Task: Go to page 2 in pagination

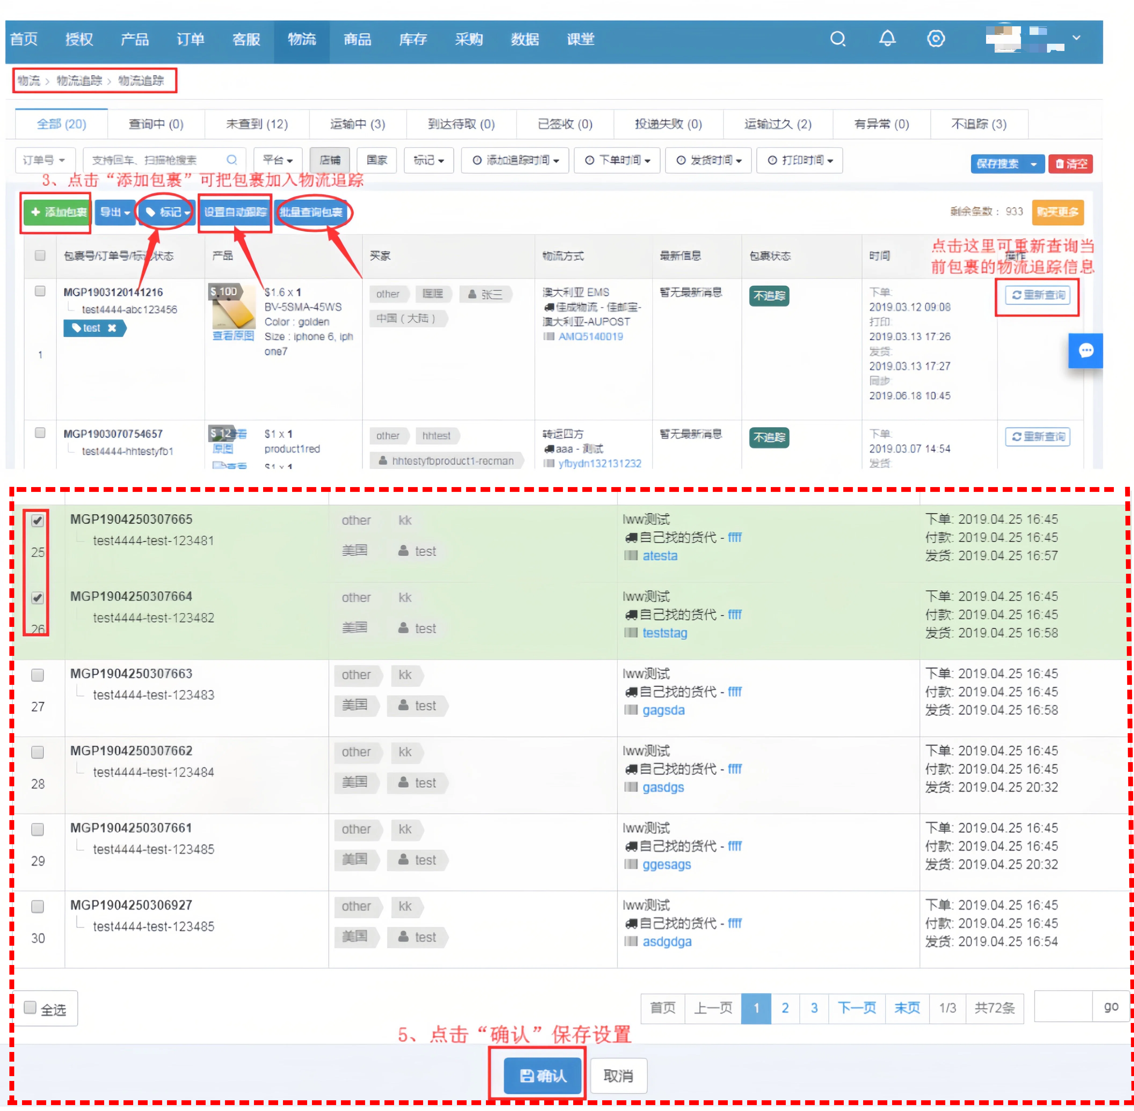Action: click(785, 1008)
